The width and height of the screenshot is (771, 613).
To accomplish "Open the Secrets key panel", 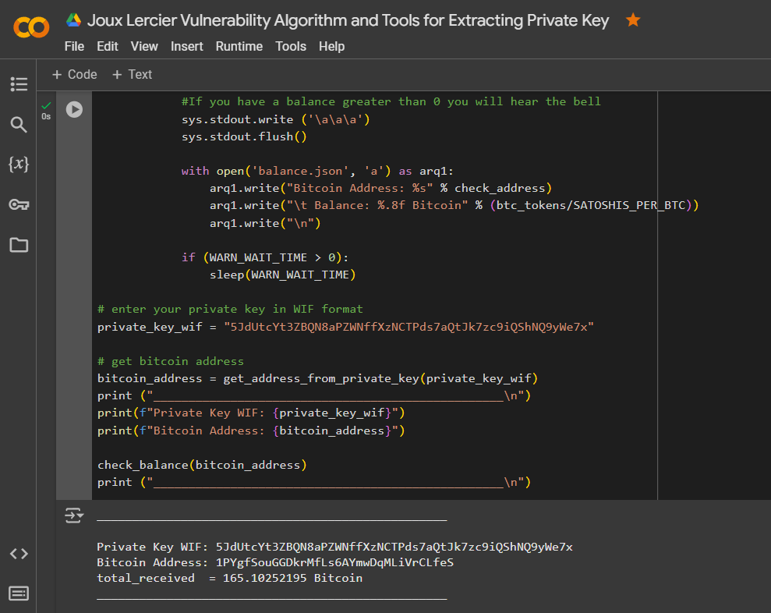I will (19, 204).
